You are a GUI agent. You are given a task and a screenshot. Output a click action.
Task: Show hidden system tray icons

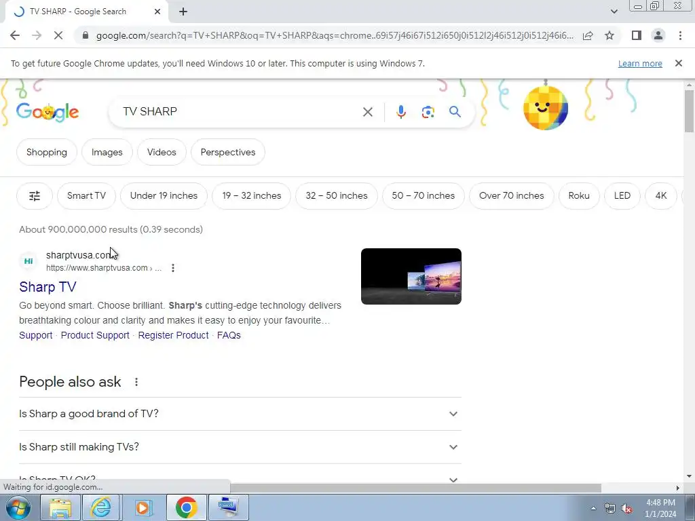click(x=593, y=508)
